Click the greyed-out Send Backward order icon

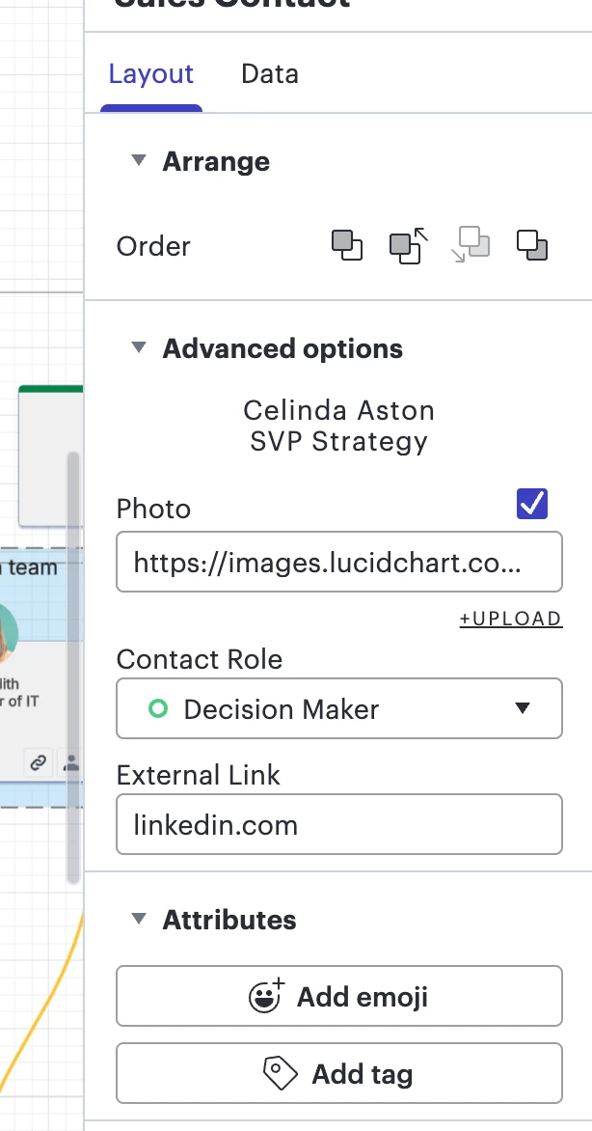(472, 245)
